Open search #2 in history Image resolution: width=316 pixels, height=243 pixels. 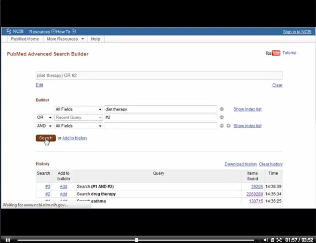(x=48, y=194)
